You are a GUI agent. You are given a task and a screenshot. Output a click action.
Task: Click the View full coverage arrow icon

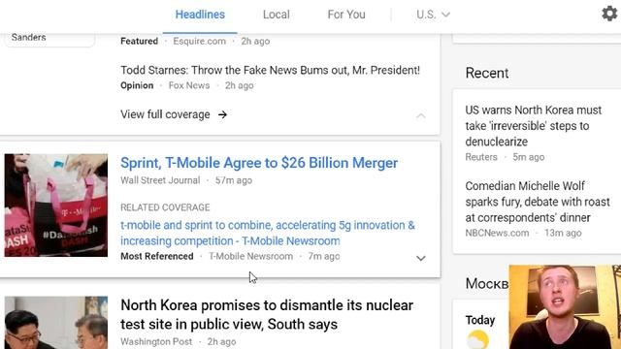(x=222, y=114)
